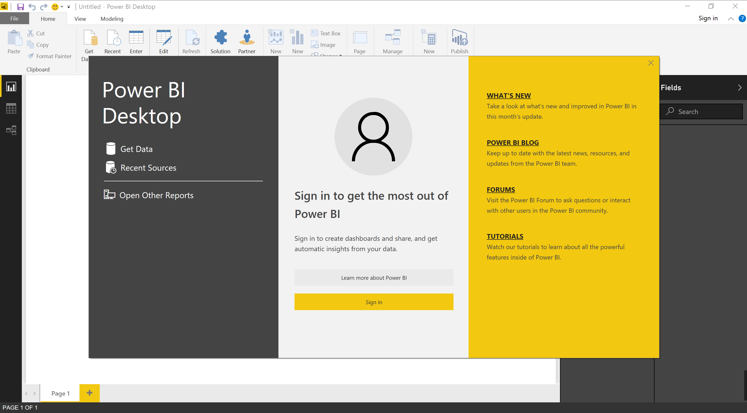The height and width of the screenshot is (413, 747).
Task: Click the Redo arrow in quick access toolbar
Action: [x=43, y=7]
